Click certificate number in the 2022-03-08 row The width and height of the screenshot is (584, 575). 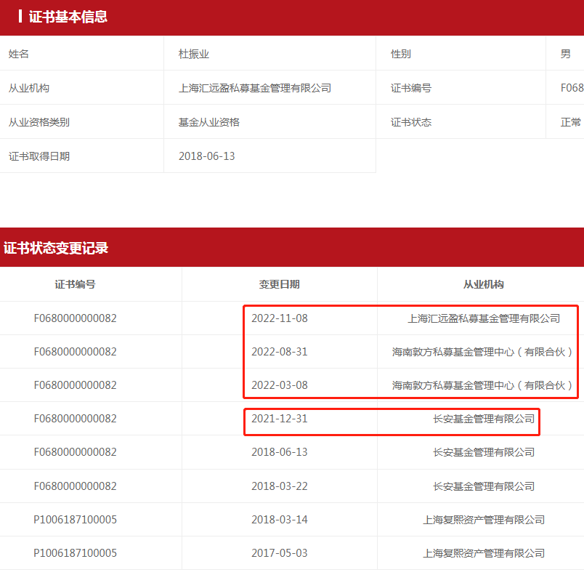pyautogui.click(x=76, y=385)
